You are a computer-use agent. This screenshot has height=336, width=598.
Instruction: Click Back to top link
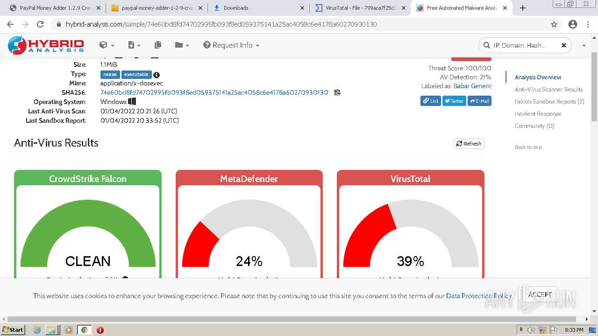coord(528,147)
